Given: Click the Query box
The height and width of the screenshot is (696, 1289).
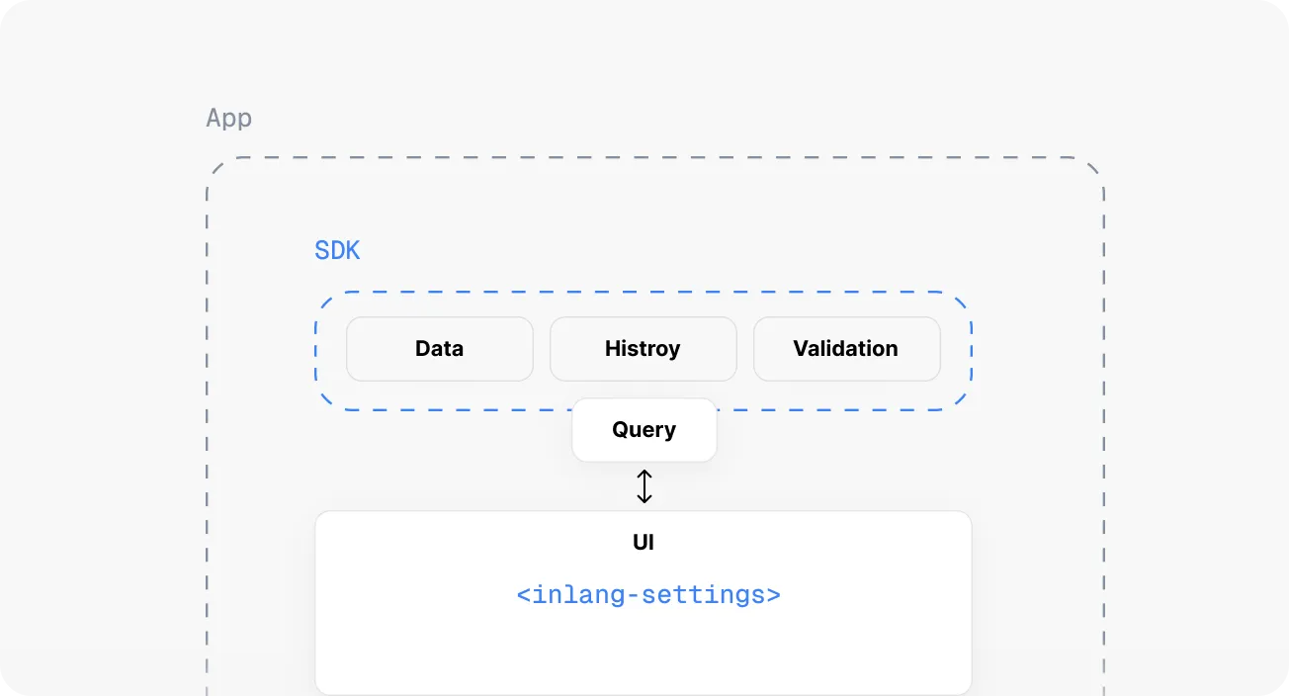Looking at the screenshot, I should (644, 430).
